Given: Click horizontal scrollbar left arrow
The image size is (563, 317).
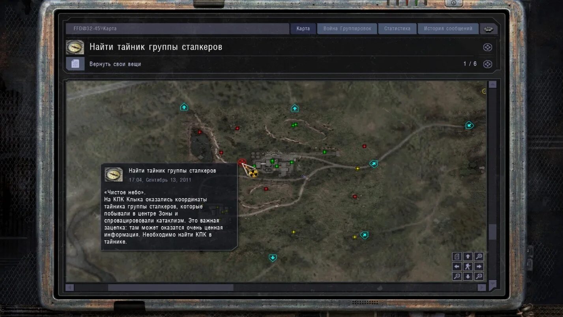Looking at the screenshot, I should point(70,287).
